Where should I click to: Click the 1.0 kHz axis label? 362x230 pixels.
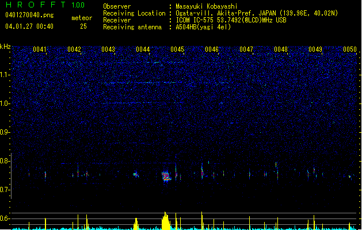pyautogui.click(x=5, y=103)
